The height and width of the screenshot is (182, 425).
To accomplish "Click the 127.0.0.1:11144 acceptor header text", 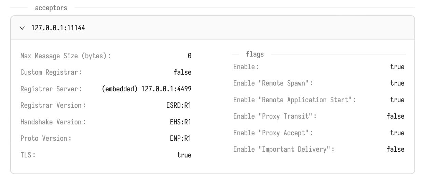I will pos(58,28).
